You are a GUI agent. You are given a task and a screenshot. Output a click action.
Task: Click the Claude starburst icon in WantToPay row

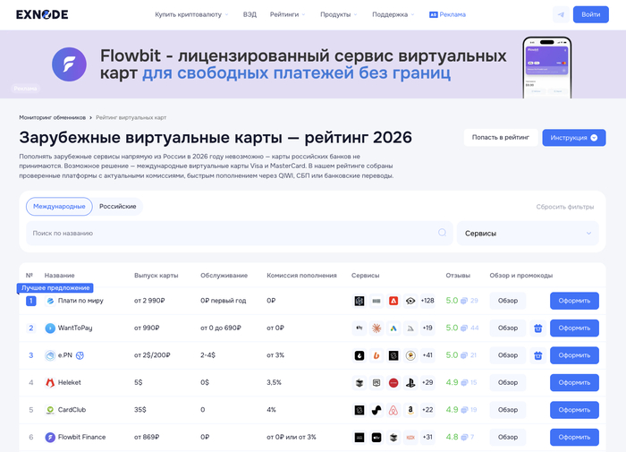pyautogui.click(x=376, y=328)
